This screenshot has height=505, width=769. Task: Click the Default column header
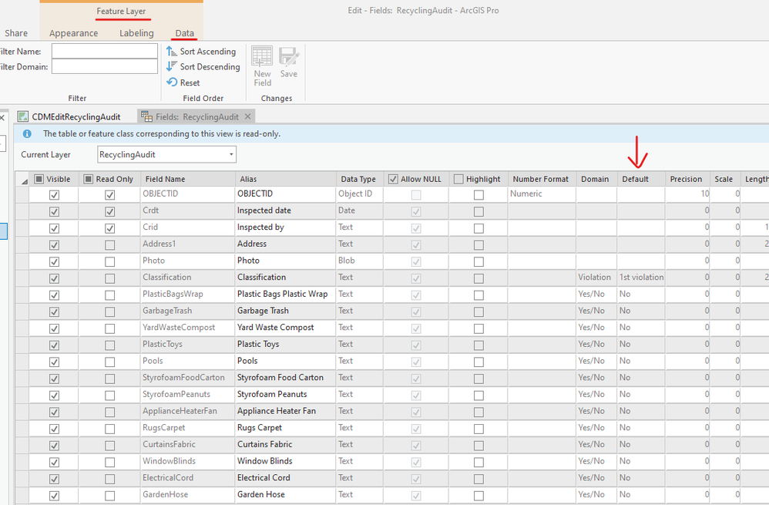click(641, 179)
